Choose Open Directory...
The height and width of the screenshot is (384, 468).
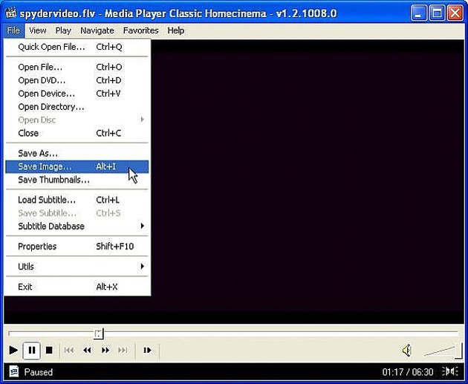[x=77, y=106]
